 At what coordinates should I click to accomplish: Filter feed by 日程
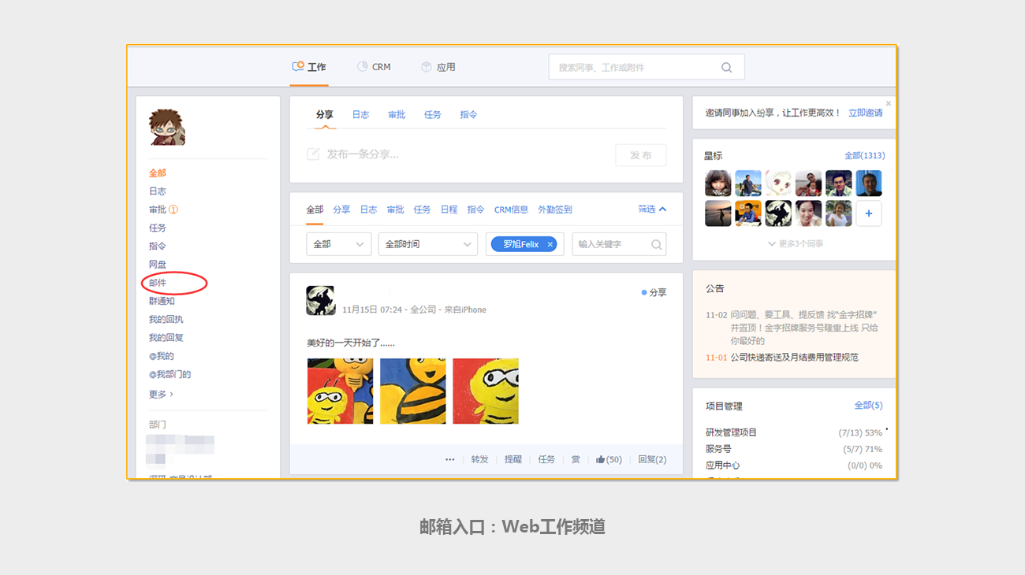pyautogui.click(x=449, y=210)
